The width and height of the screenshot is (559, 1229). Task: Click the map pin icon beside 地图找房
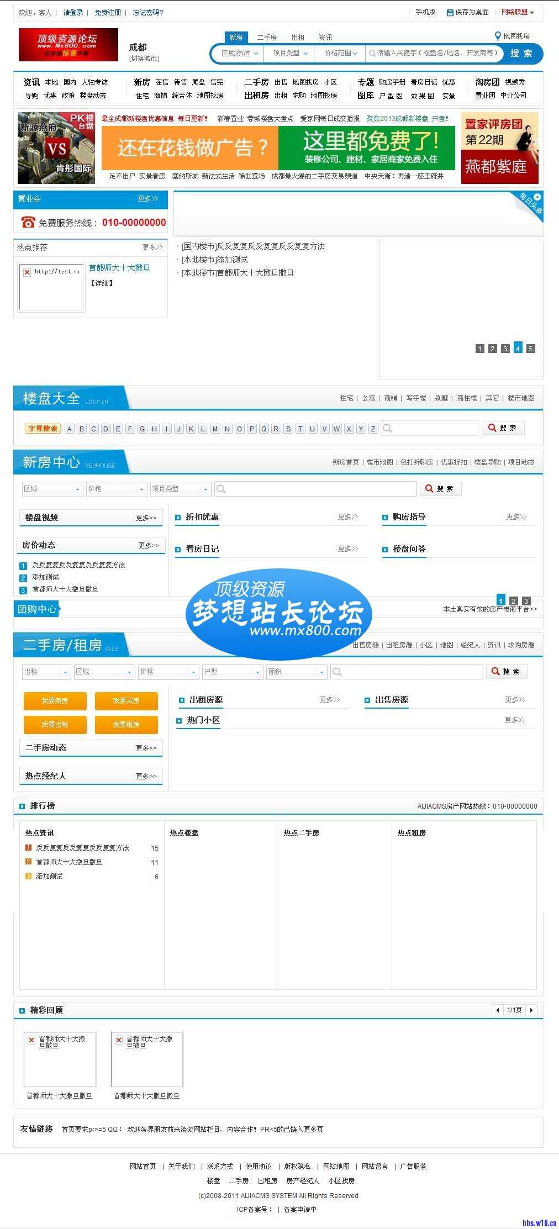coord(497,36)
